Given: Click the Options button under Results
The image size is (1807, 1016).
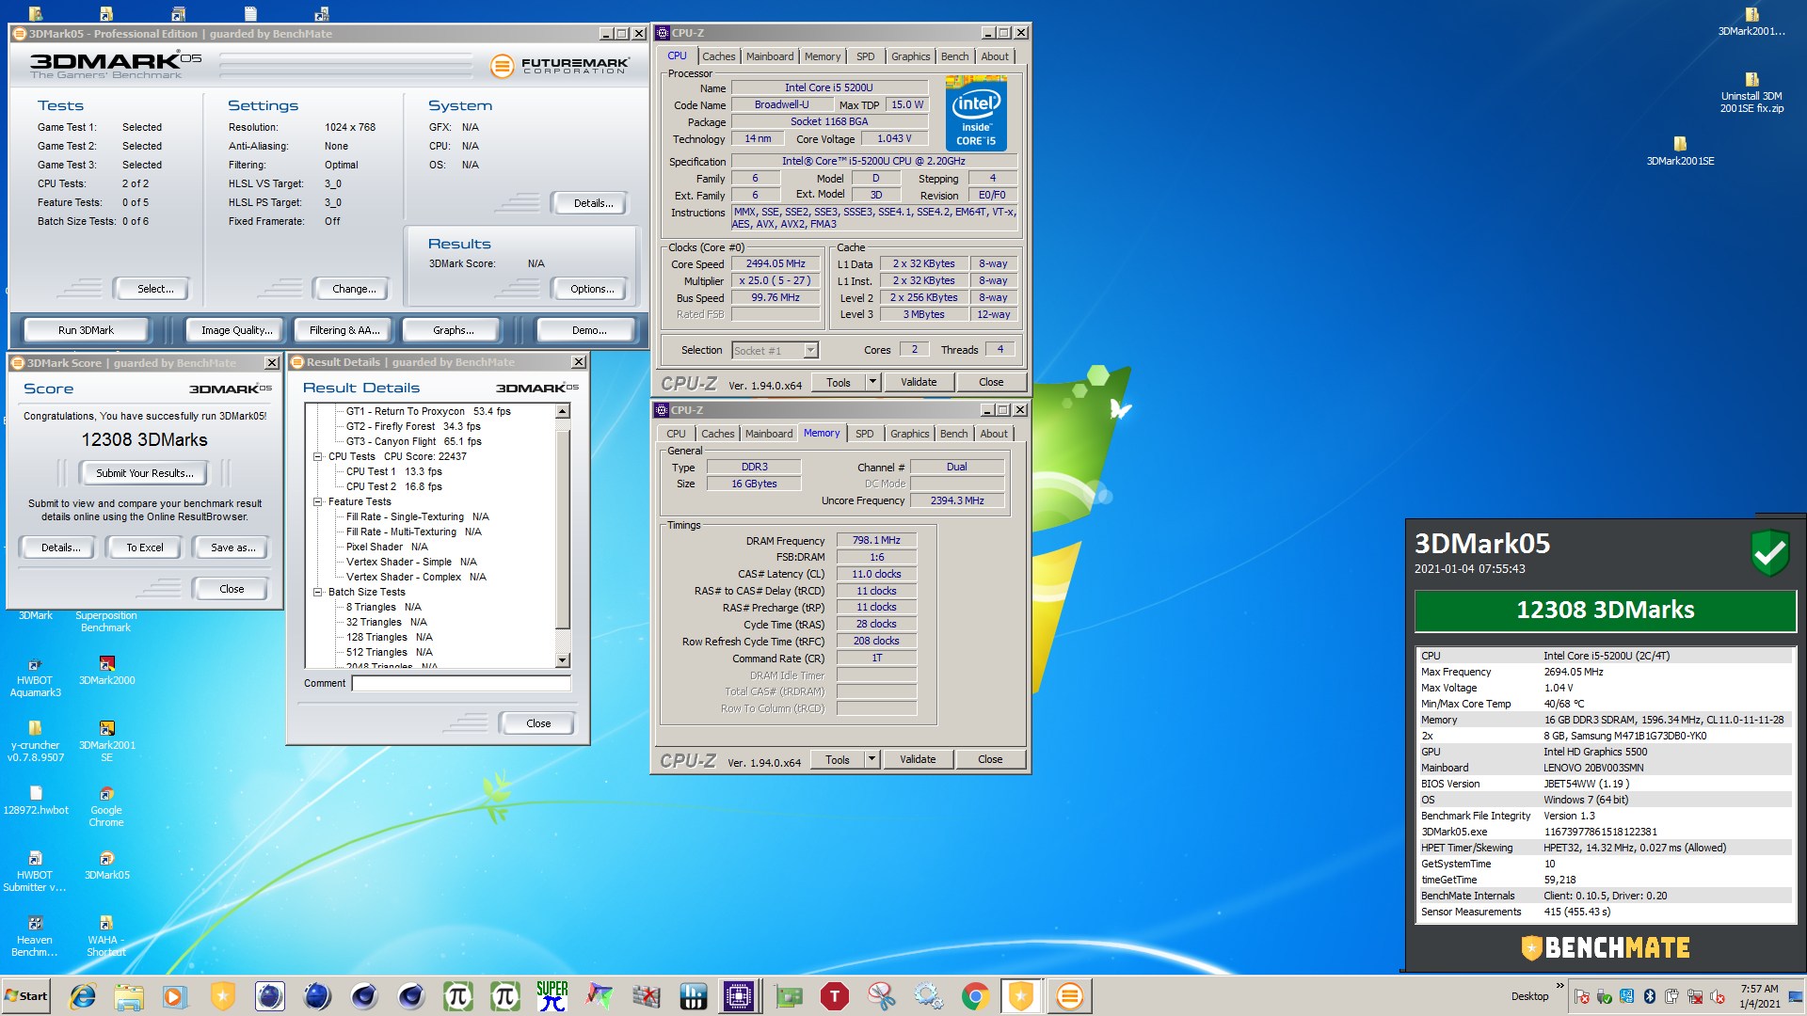Looking at the screenshot, I should 592,289.
